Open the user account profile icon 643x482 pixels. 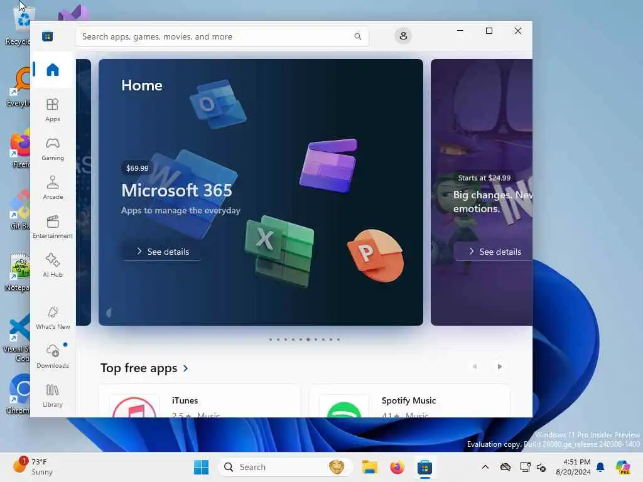pos(403,36)
